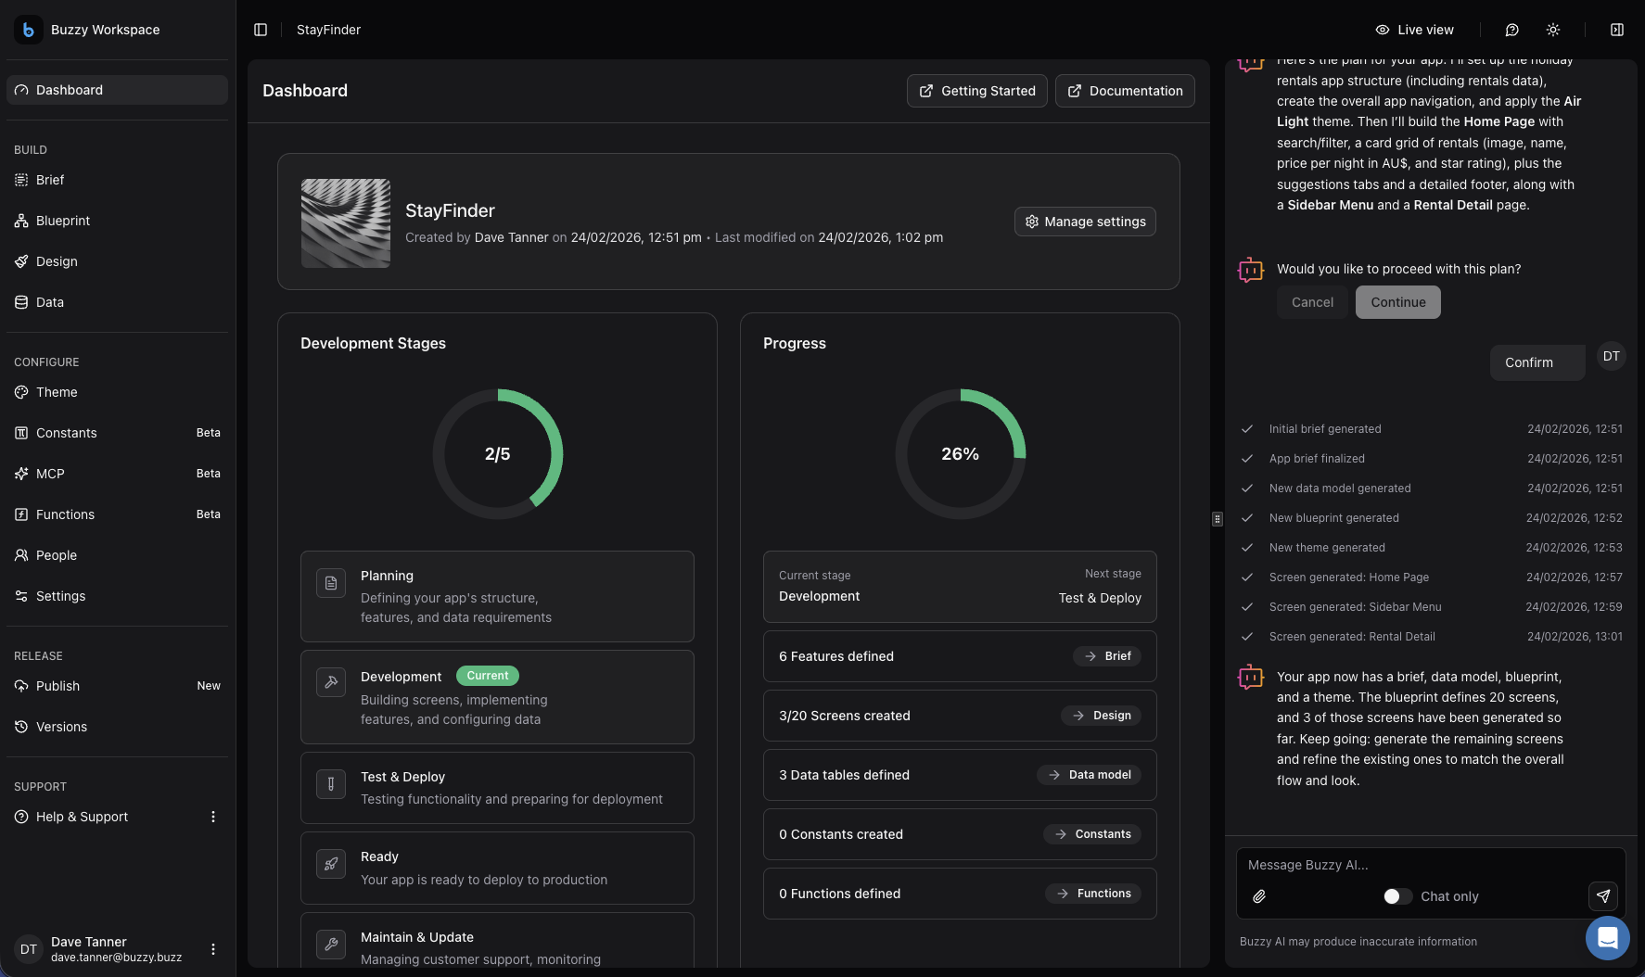This screenshot has height=977, width=1645.
Task: Click the Manage settings button
Action: (1085, 222)
